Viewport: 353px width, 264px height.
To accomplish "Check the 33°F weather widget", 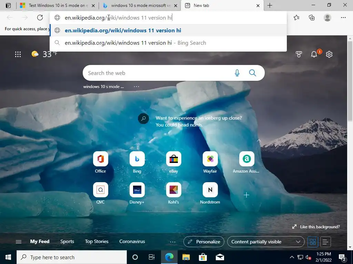I will coord(44,54).
